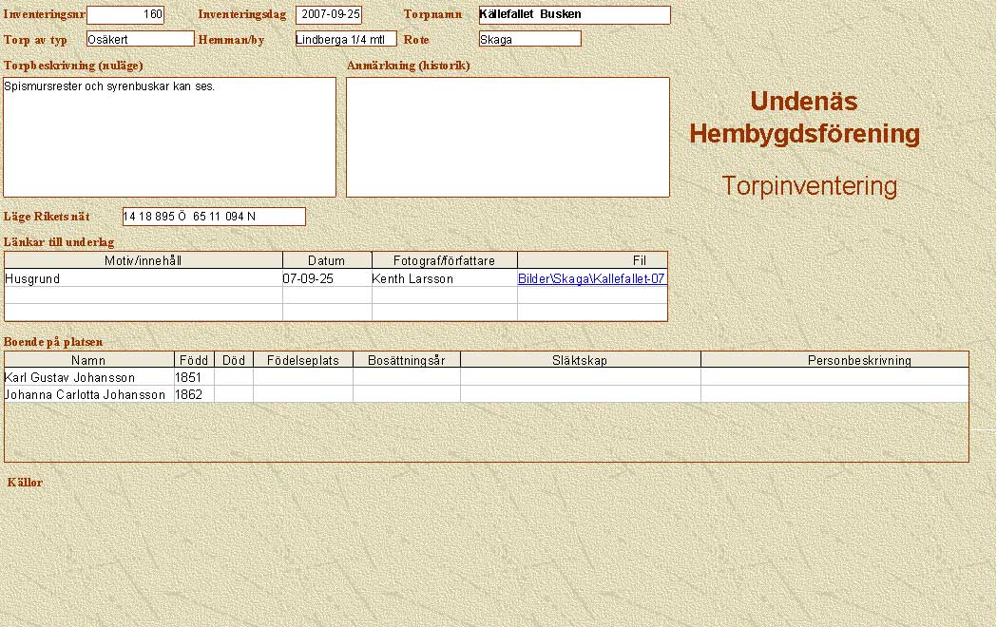Screen dimensions: 997x627
Task: Click the Inventeringsnr field showing 160
Action: pyautogui.click(x=125, y=14)
